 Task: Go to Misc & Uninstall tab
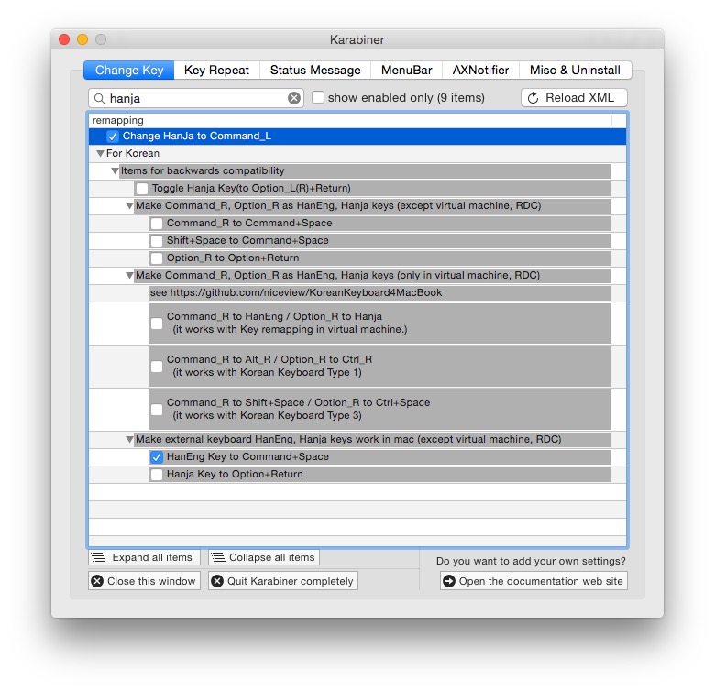[575, 71]
